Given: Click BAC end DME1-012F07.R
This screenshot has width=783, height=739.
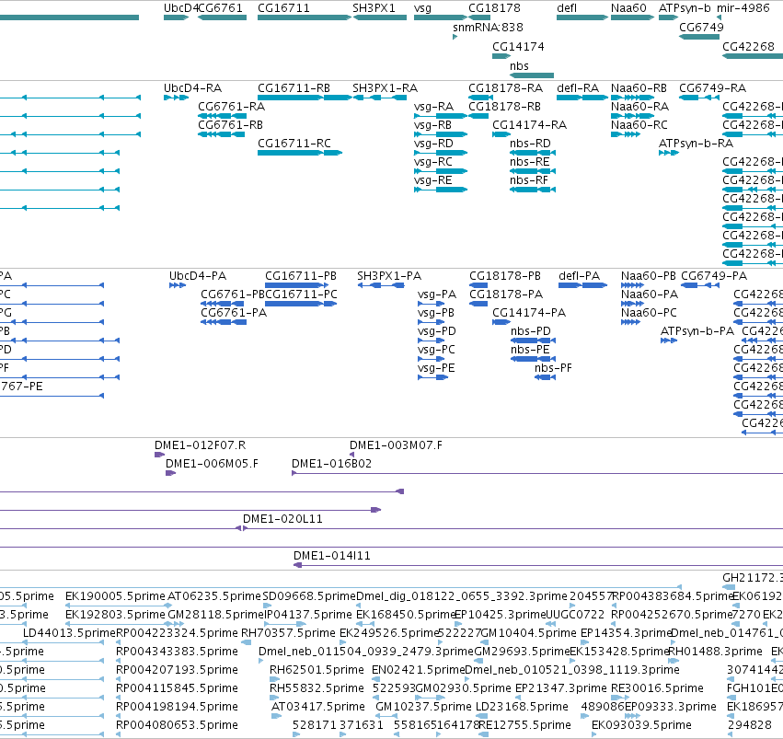Looking at the screenshot, I should tap(200, 445).
